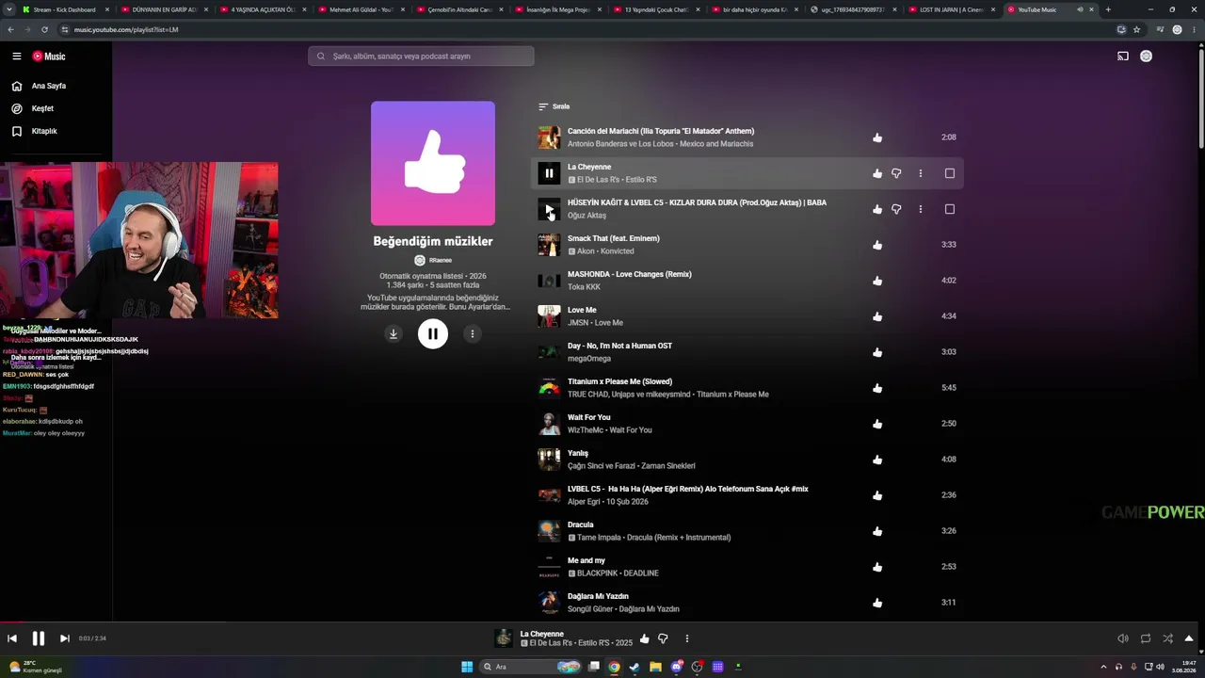
Task: Toggle shuffle in the player bar
Action: pos(1168,638)
